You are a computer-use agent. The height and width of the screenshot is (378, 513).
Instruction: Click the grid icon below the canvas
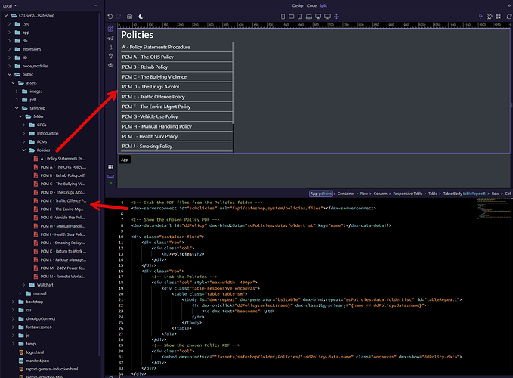pos(110,167)
